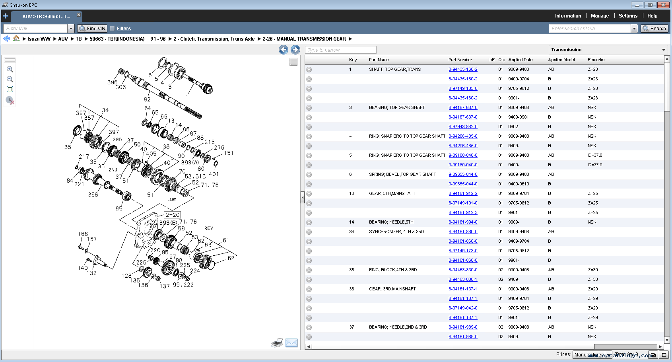Click the Part Number column header
672x362 pixels.
(x=460, y=60)
